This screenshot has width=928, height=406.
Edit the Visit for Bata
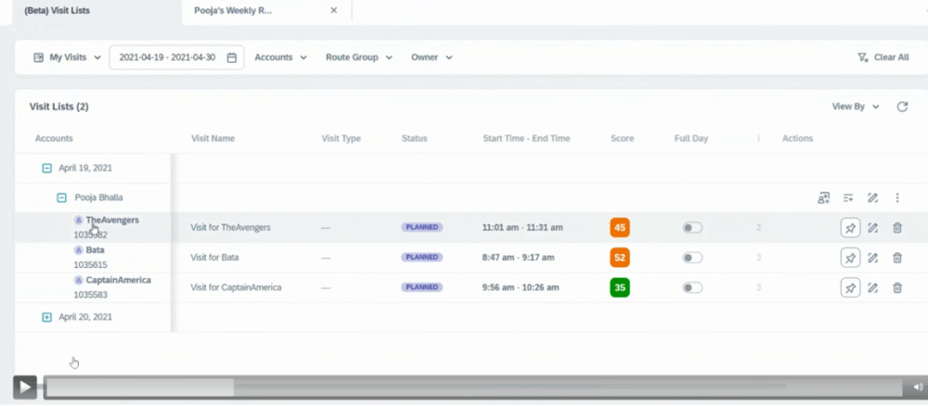point(872,258)
